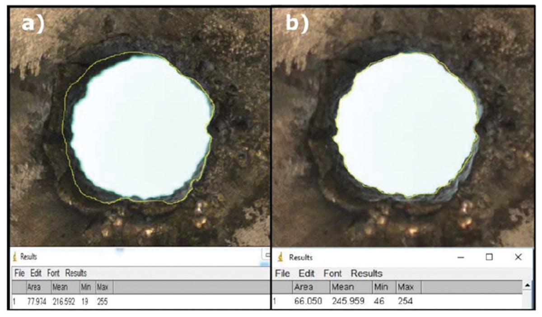Click the ImageJ icon in left Results title bar

tap(14, 257)
